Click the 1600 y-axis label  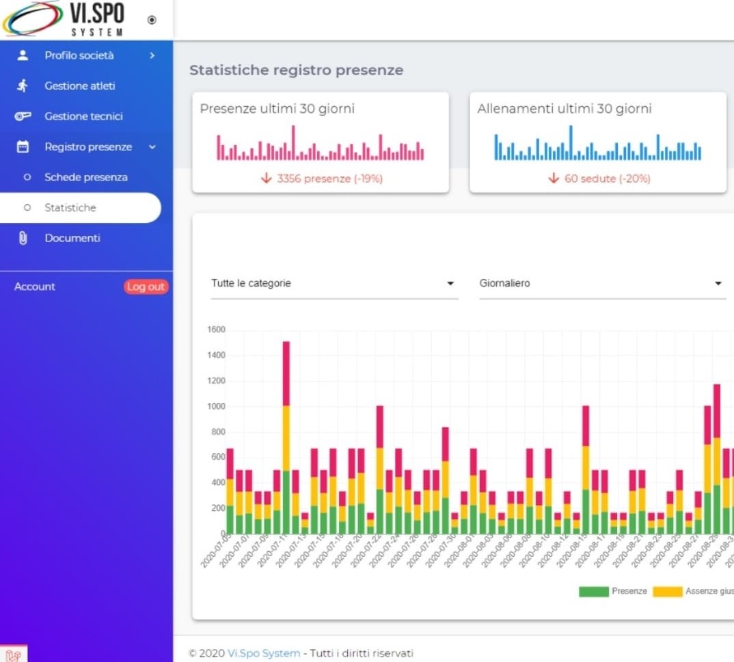pyautogui.click(x=216, y=330)
